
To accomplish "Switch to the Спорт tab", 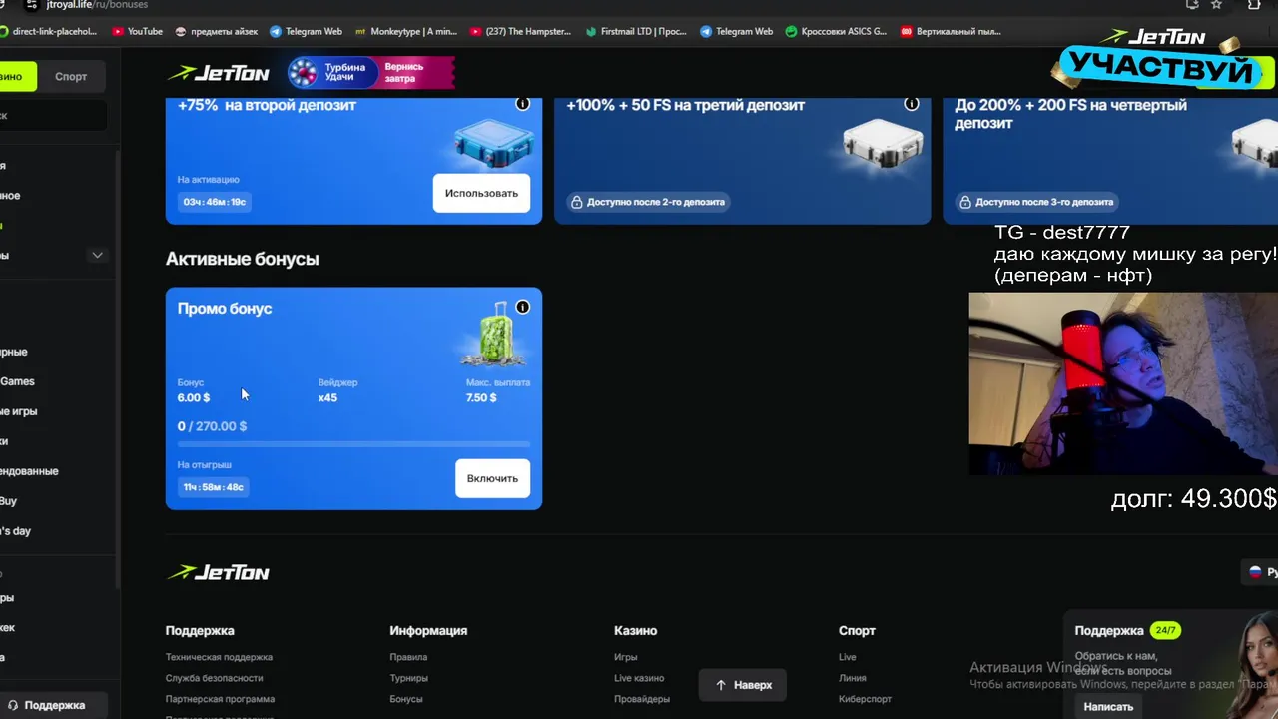I will [x=71, y=76].
